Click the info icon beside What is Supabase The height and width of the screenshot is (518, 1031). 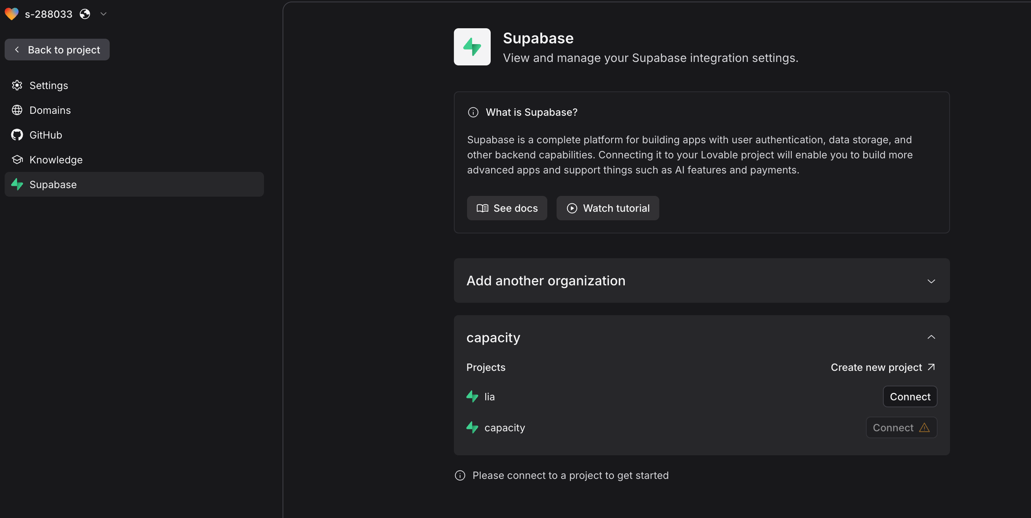pos(473,112)
